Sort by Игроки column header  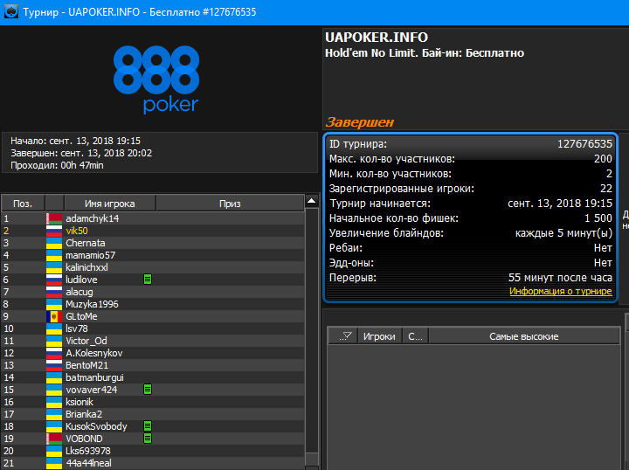[x=379, y=336]
